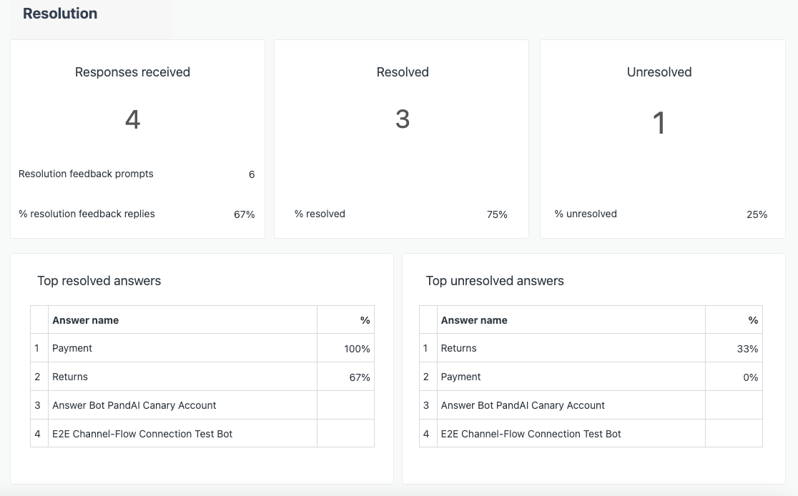Click the Responses received metric card

click(137, 138)
